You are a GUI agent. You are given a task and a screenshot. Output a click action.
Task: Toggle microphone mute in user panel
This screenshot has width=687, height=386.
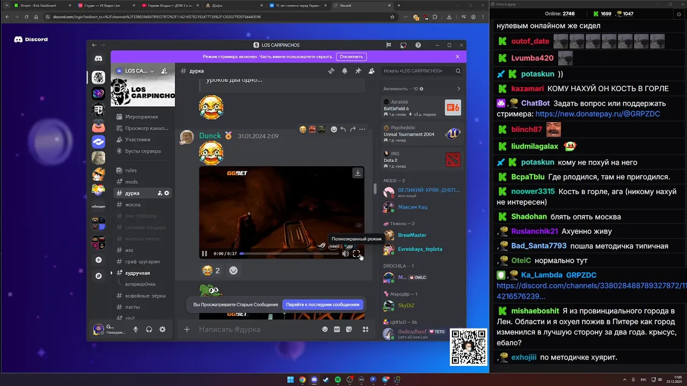coord(136,329)
